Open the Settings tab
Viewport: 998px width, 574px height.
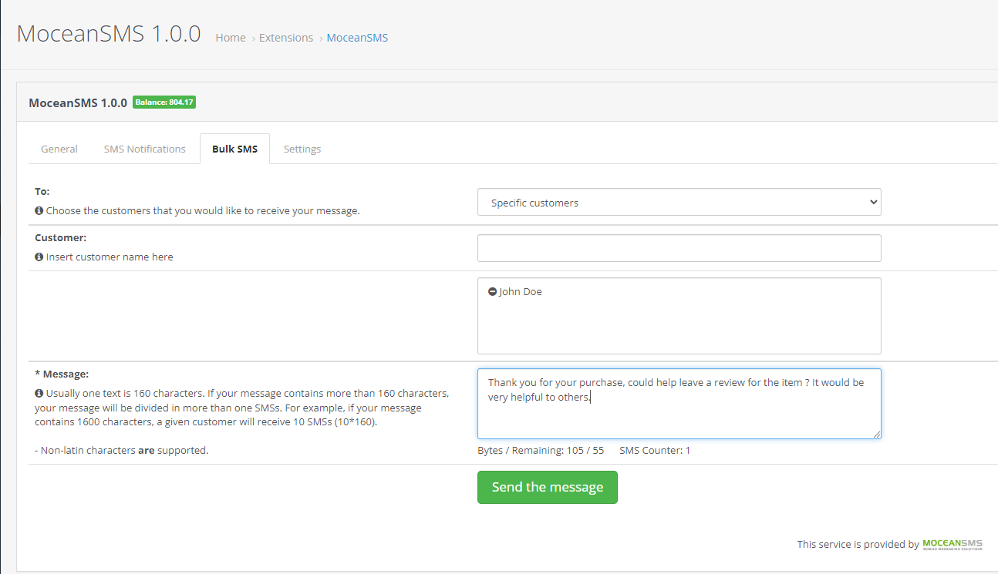pos(302,148)
